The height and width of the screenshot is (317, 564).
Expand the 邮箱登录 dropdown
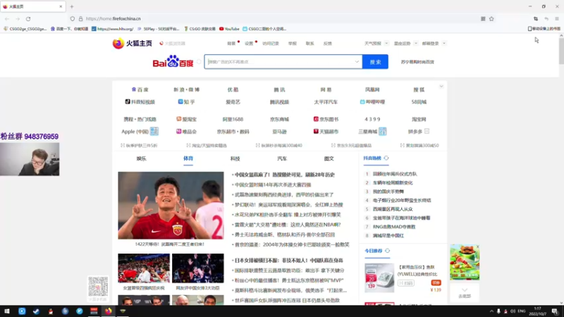click(x=444, y=44)
